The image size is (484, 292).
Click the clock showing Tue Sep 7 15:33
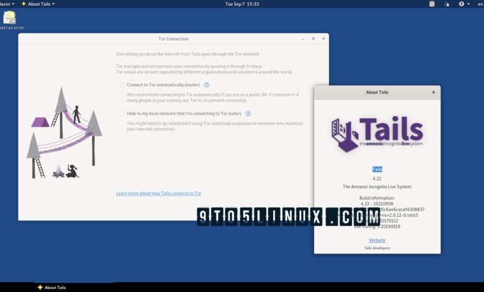(242, 4)
